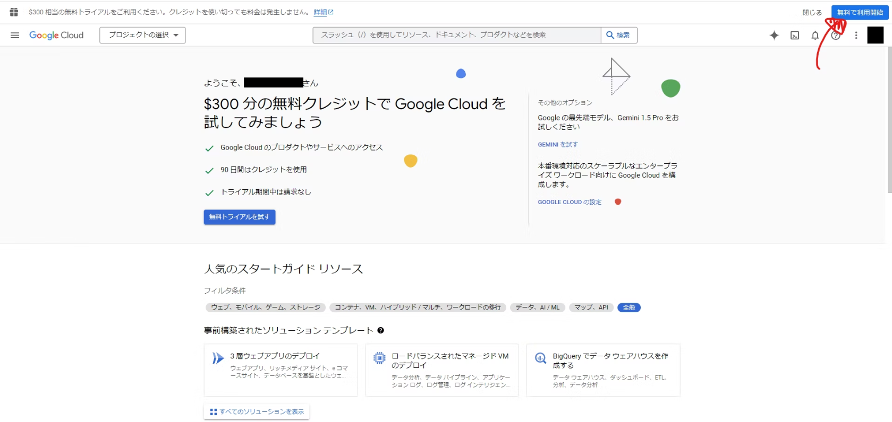Click the load-balanced VM chip icon

point(379,358)
